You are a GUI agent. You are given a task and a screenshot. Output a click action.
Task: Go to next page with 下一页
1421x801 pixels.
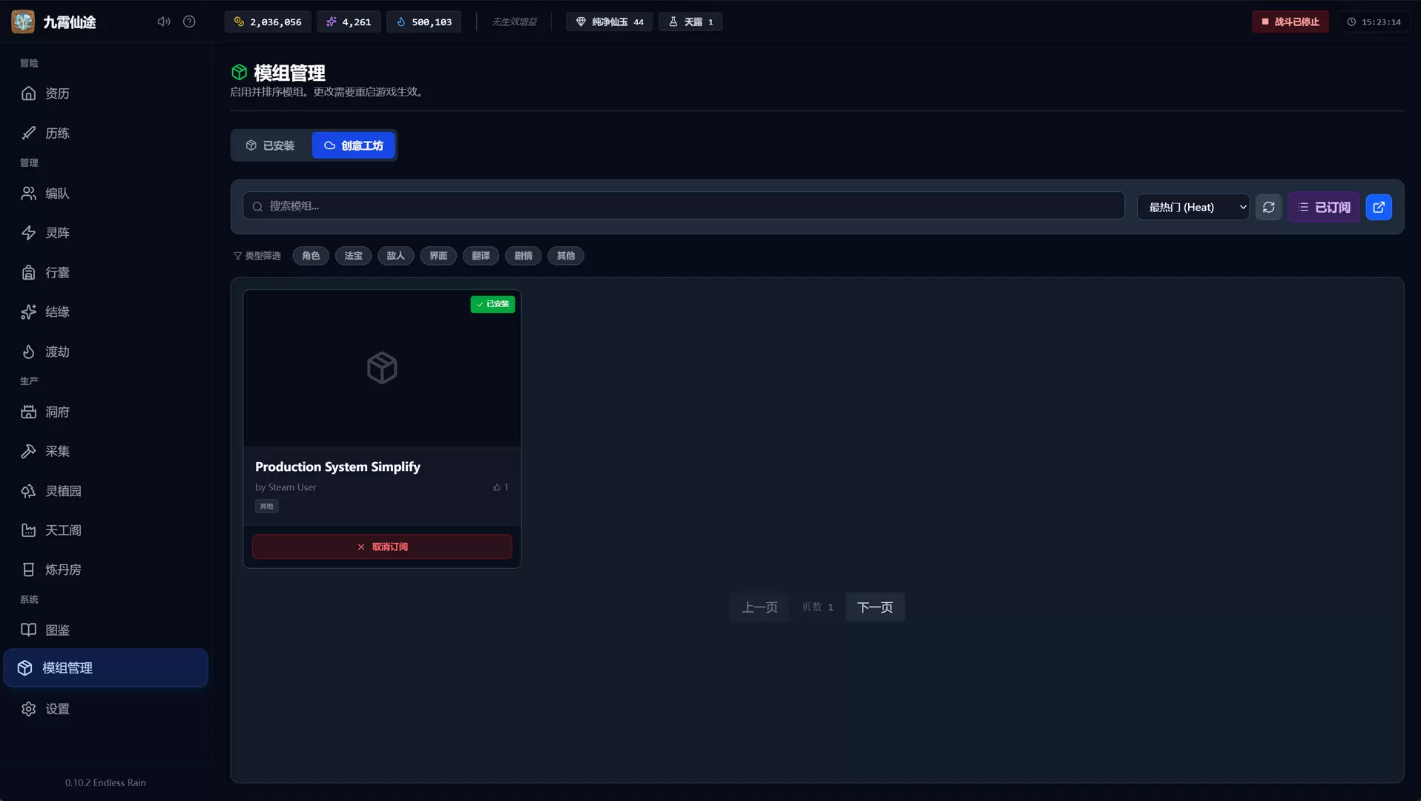coord(874,607)
